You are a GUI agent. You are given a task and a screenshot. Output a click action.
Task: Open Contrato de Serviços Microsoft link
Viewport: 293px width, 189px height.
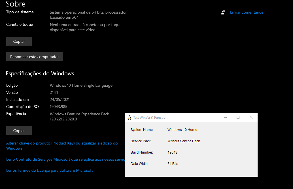pyautogui.click(x=65, y=159)
